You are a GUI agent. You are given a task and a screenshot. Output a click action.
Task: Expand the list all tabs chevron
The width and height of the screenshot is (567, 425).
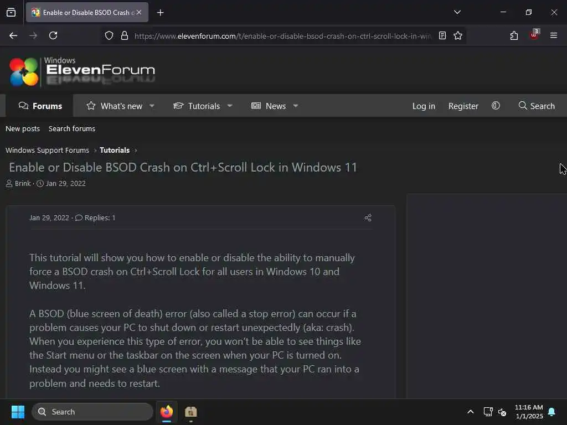[457, 12]
